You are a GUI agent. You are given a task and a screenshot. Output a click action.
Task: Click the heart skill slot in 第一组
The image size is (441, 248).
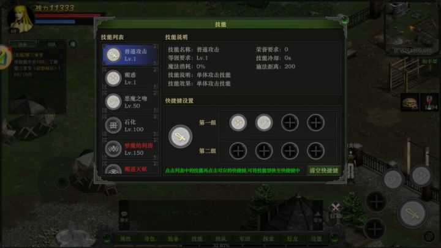tap(264, 122)
